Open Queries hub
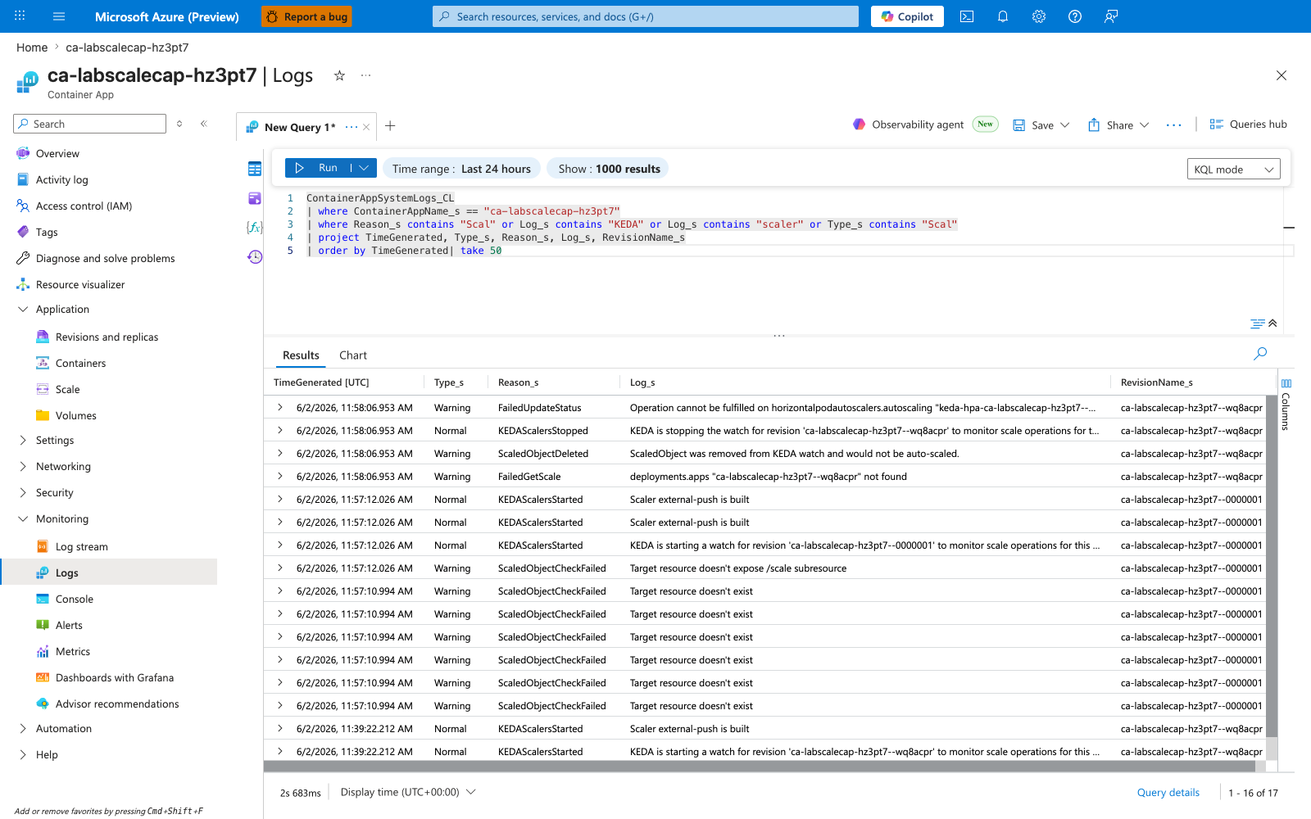The width and height of the screenshot is (1311, 819). [1248, 124]
